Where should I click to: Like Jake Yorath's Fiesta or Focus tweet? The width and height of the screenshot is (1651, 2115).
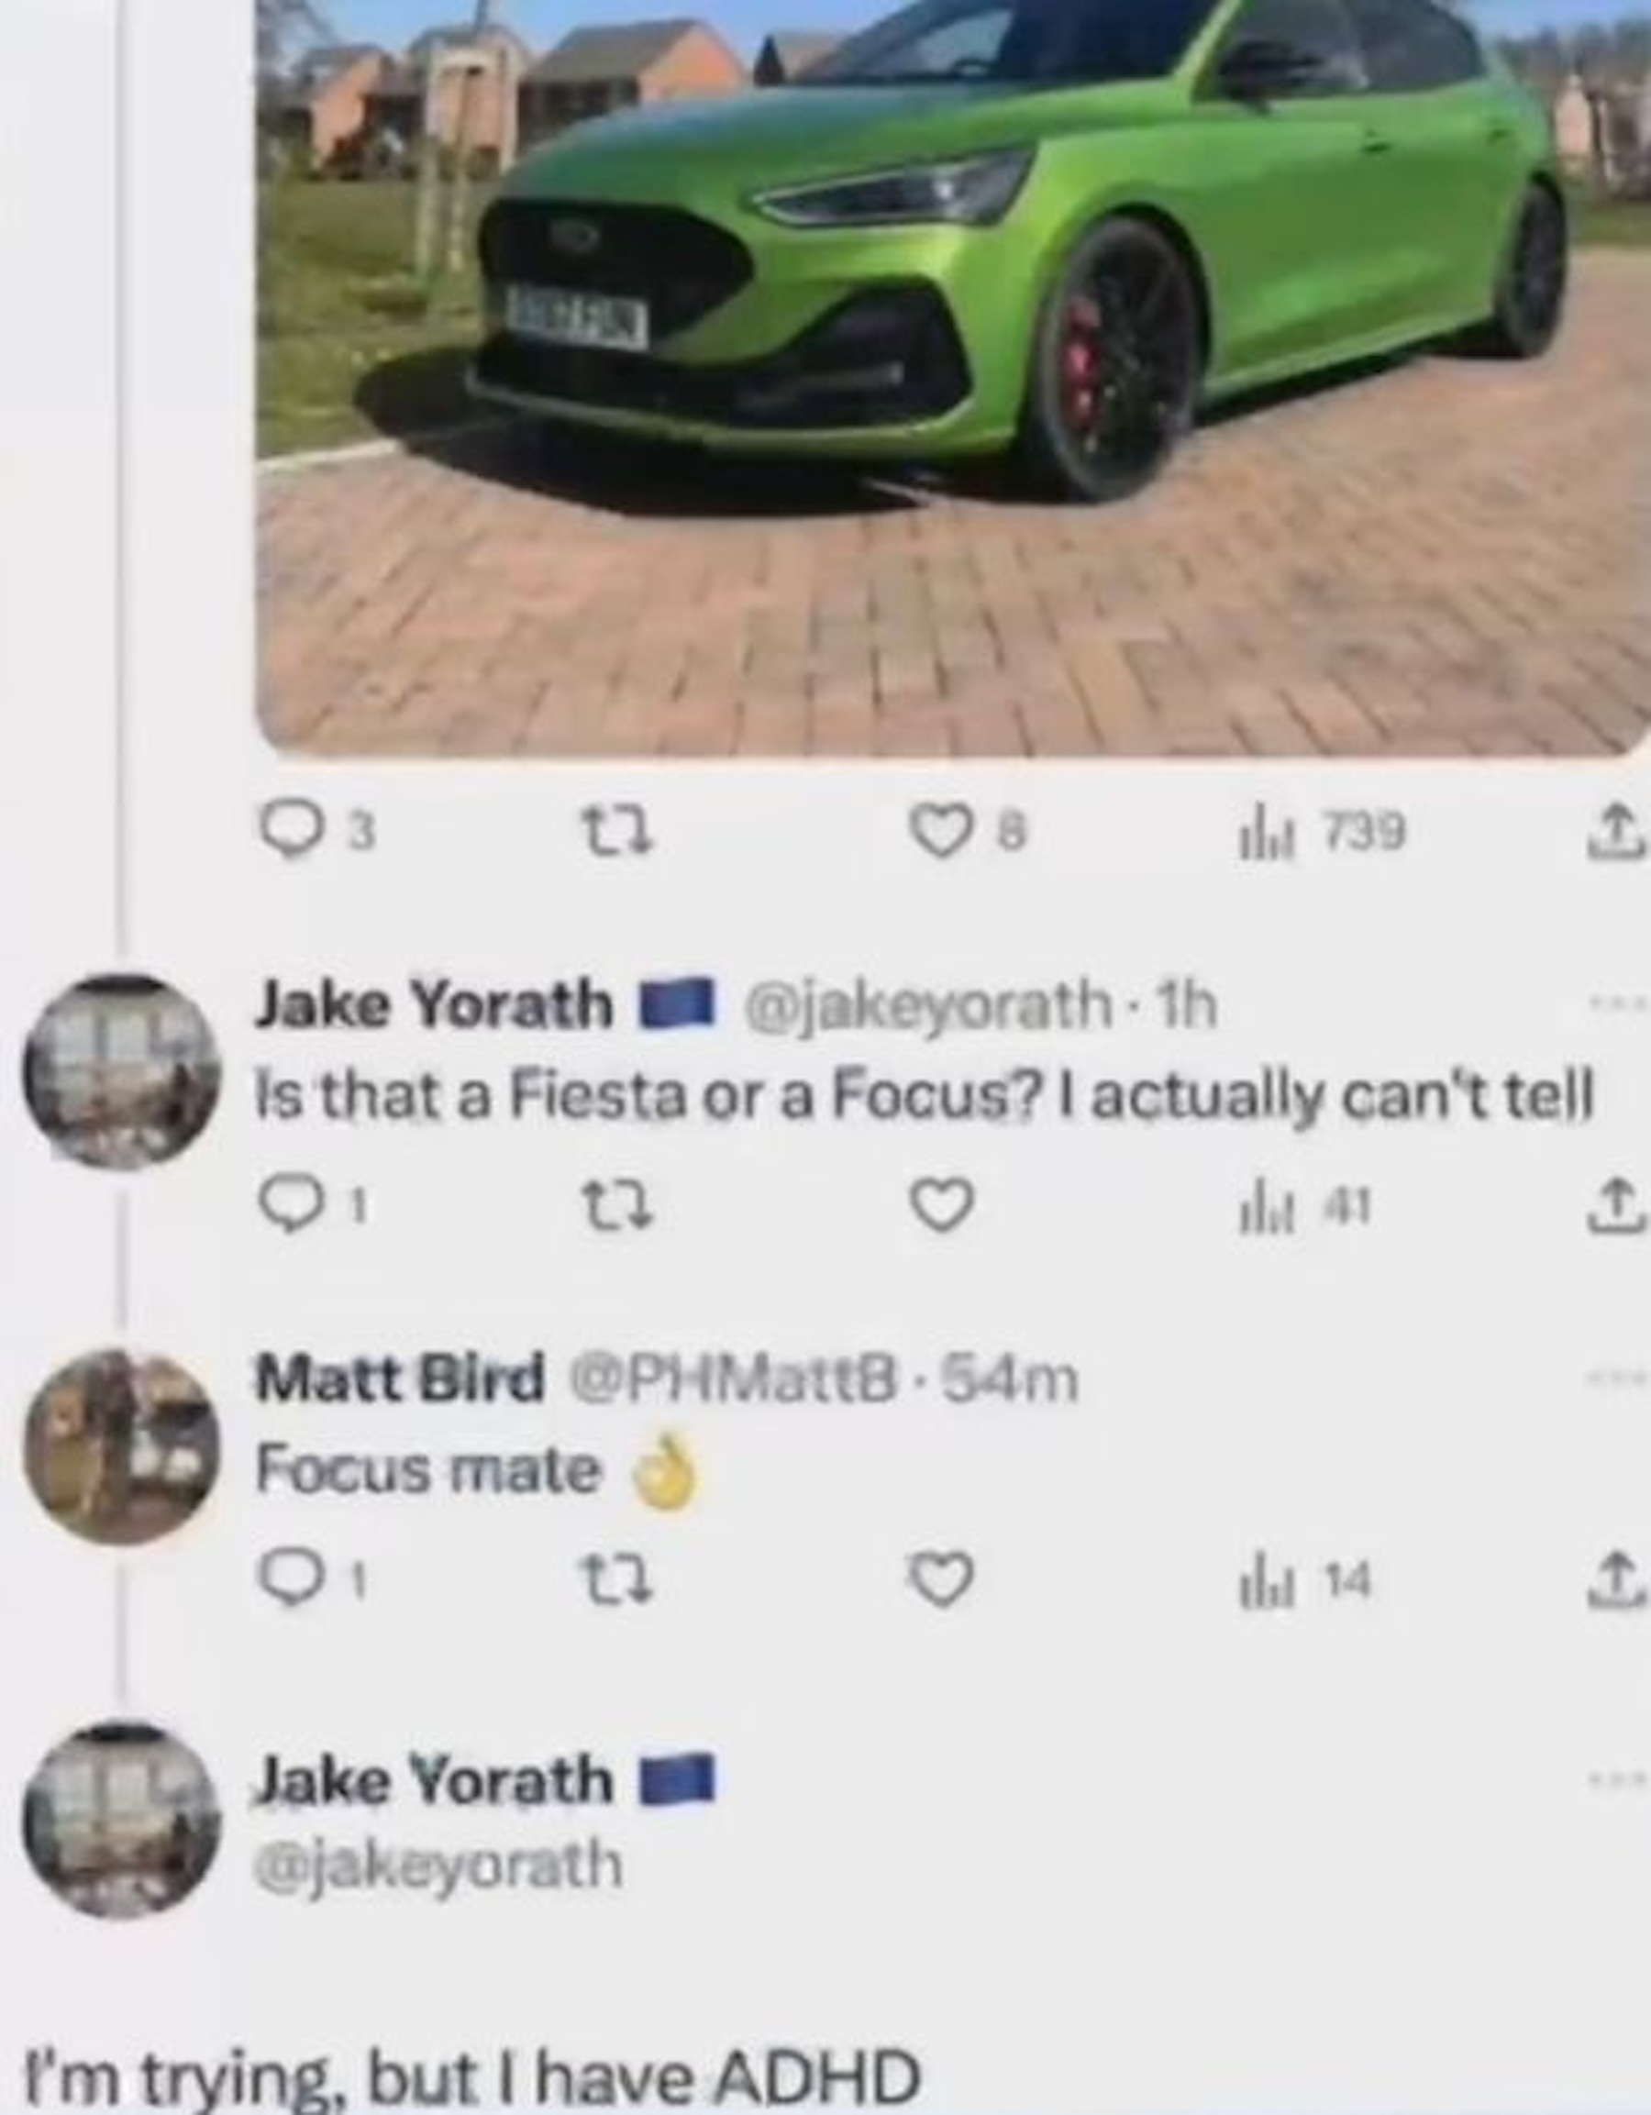point(941,1207)
